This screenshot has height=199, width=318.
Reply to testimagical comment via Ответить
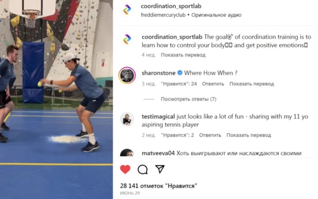[x=210, y=135]
